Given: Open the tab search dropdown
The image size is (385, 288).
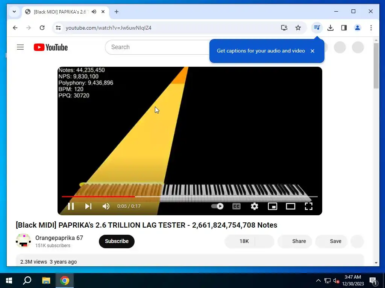Looking at the screenshot, I should tap(14, 12).
